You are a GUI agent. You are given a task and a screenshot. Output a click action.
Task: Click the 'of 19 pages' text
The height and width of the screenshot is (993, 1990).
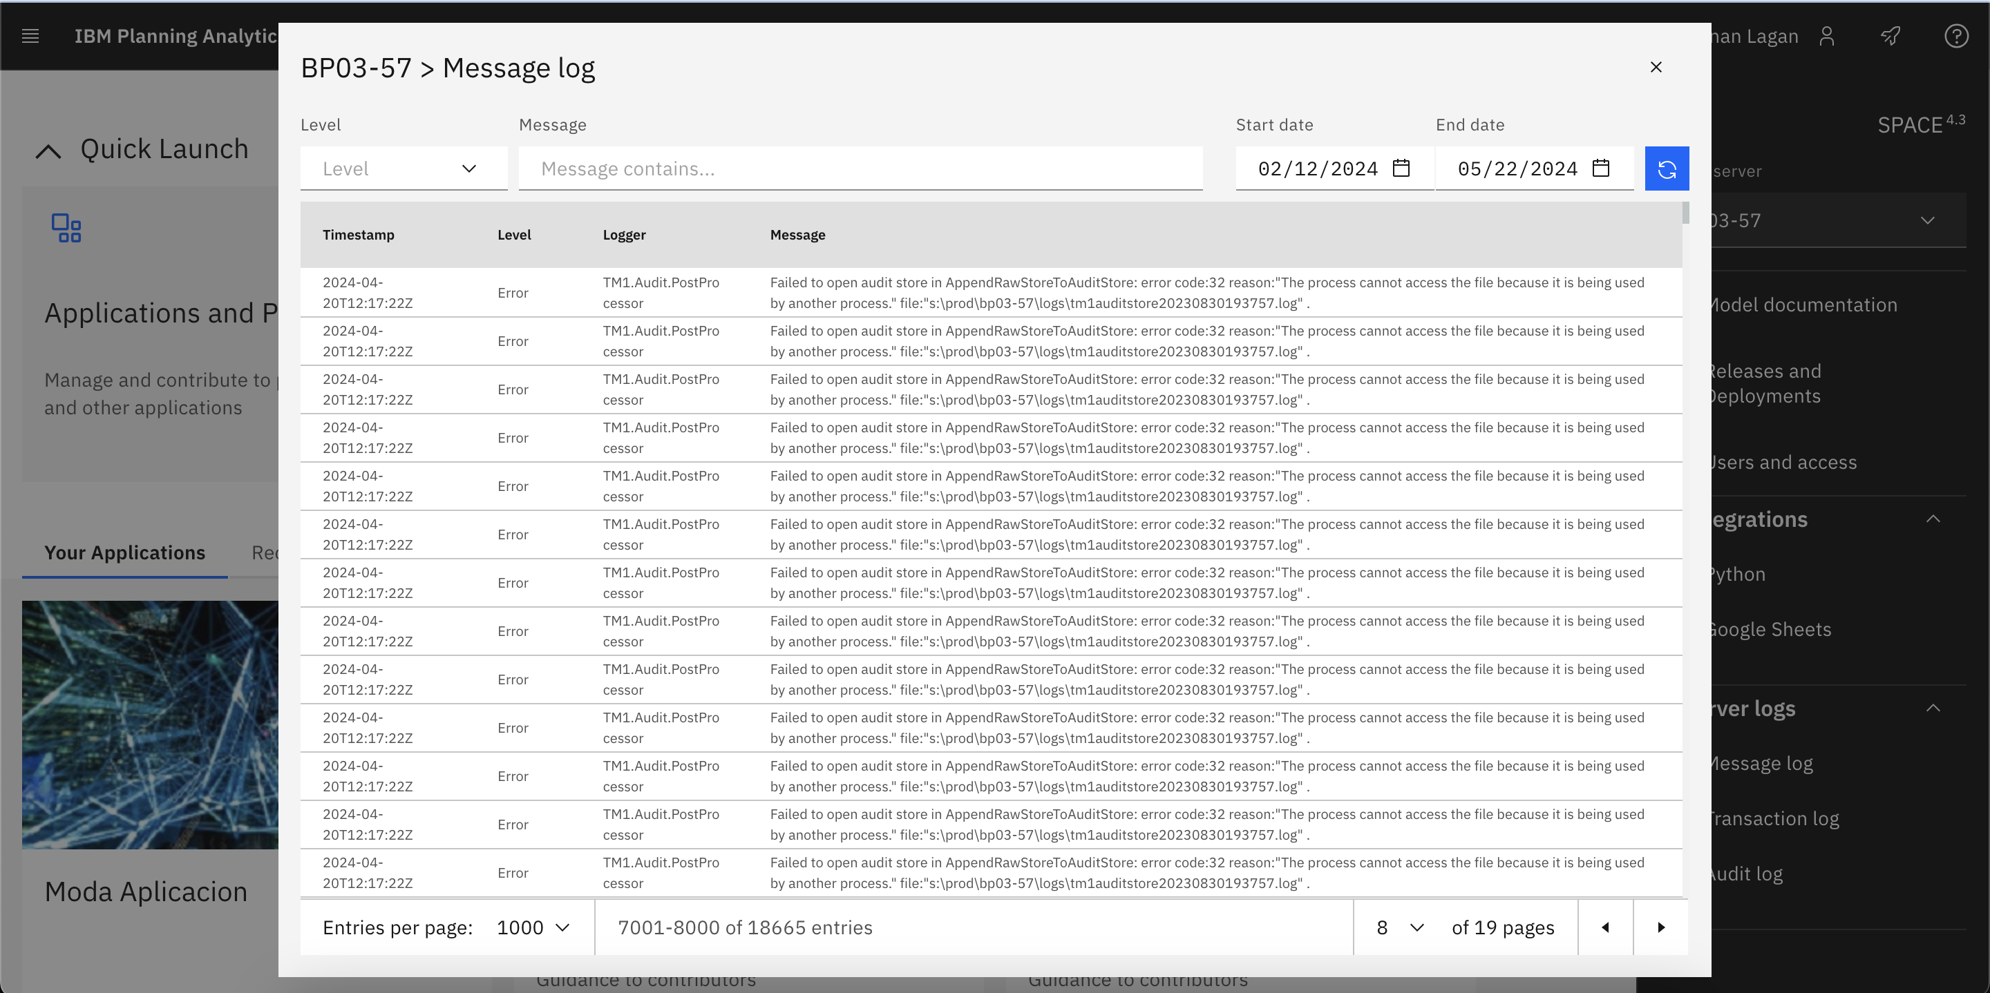coord(1503,927)
